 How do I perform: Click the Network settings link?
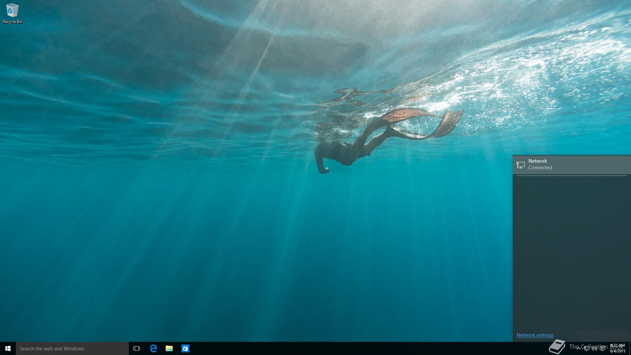tap(535, 335)
